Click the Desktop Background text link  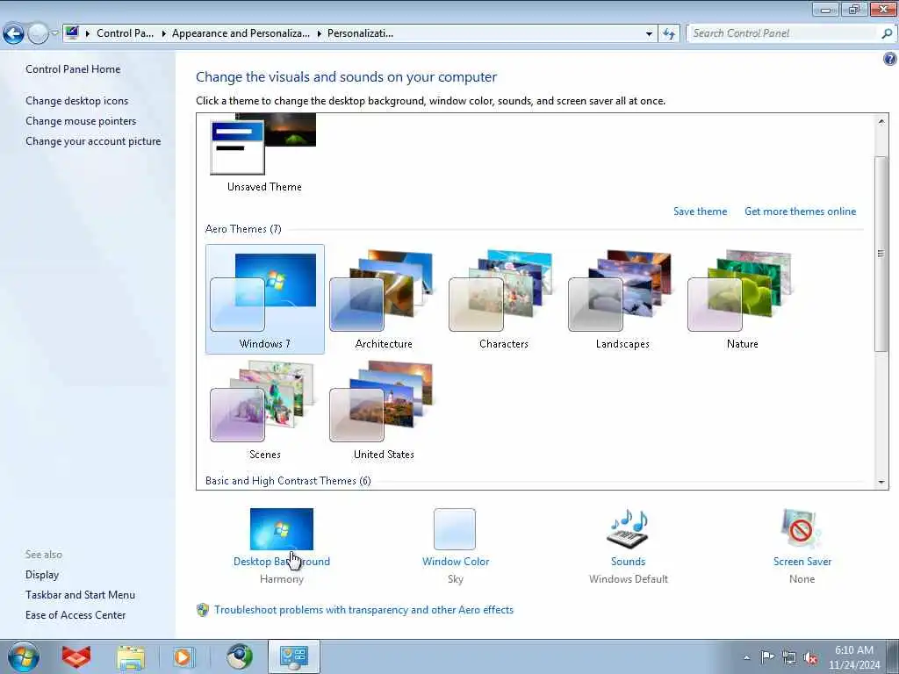click(282, 562)
